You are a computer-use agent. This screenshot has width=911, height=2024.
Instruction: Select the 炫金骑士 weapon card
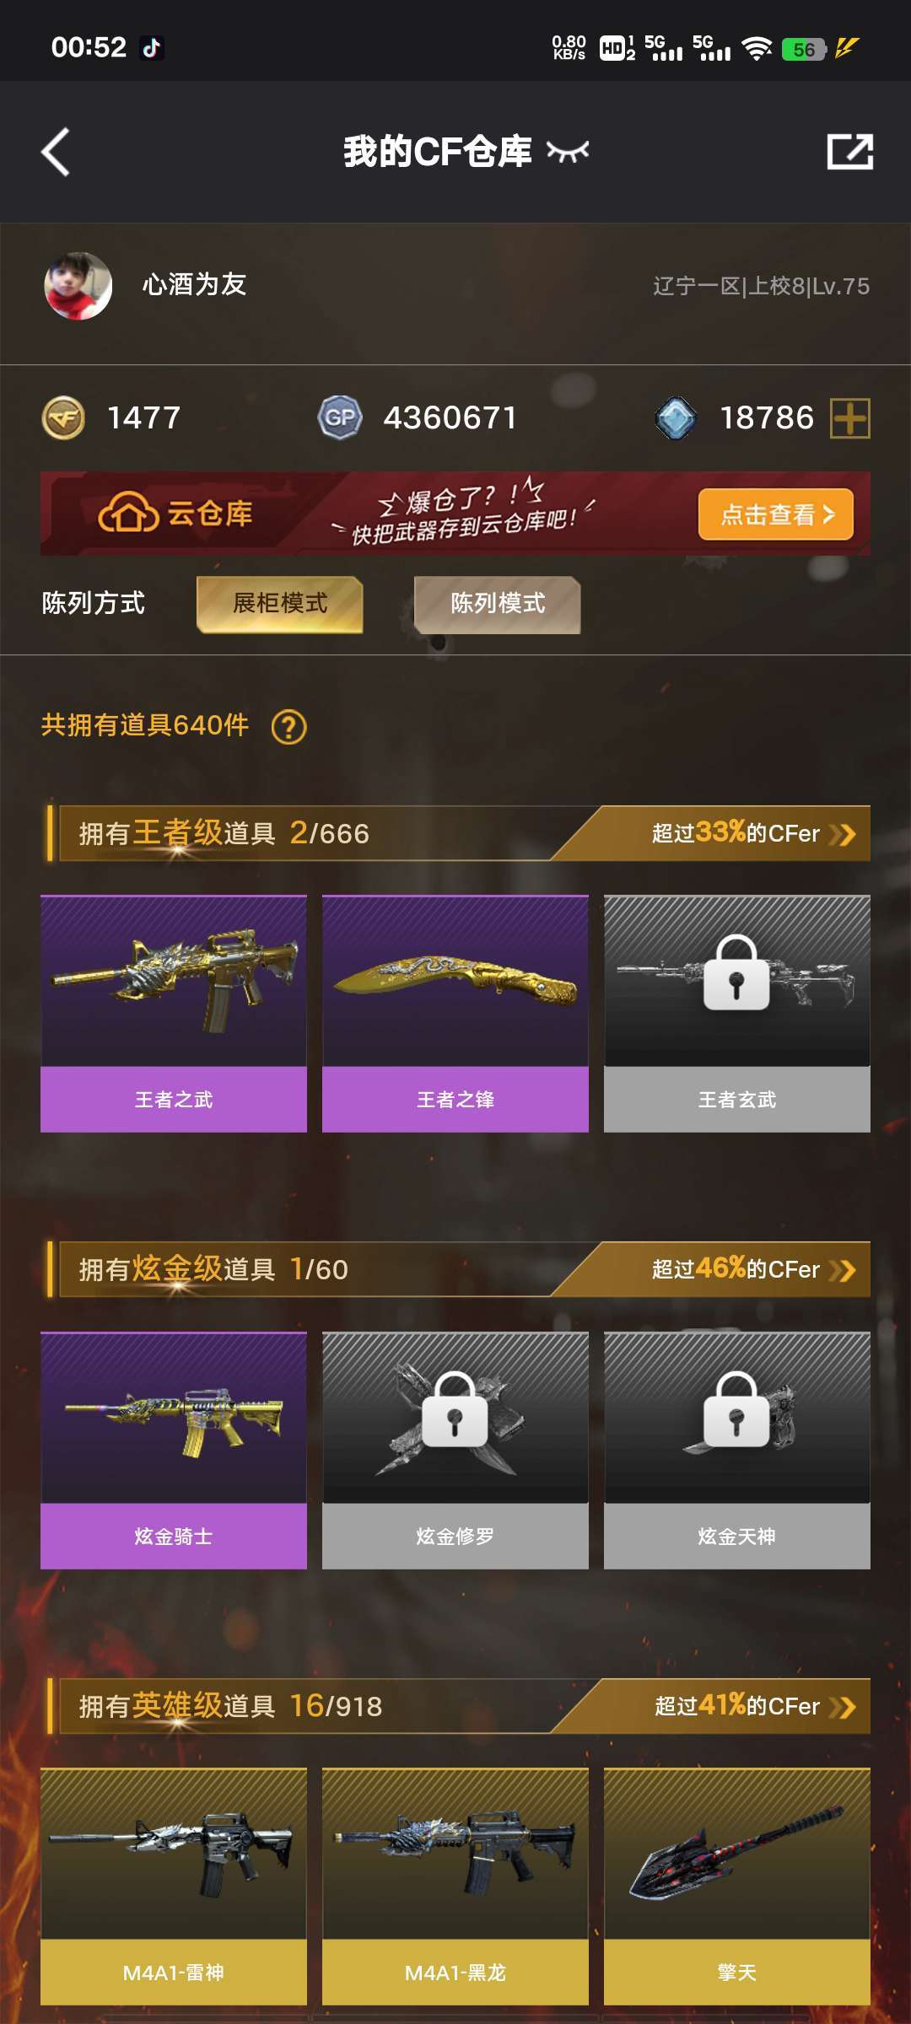coord(174,1451)
